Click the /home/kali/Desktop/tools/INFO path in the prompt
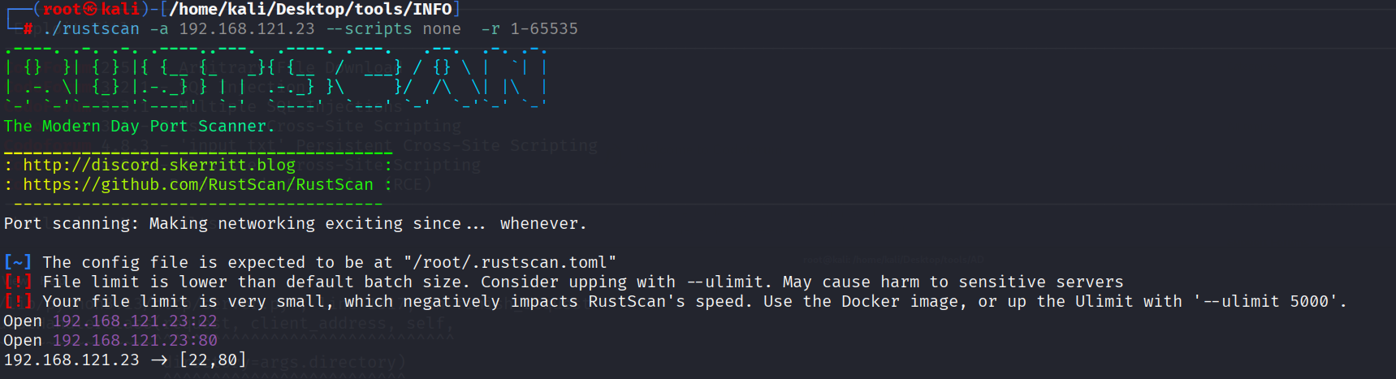Viewport: 1396px width, 379px height. pyautogui.click(x=310, y=9)
